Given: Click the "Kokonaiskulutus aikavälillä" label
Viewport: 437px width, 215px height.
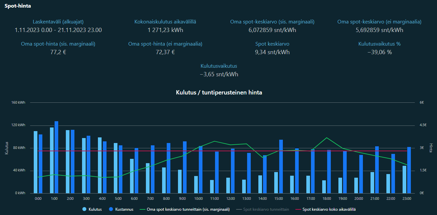Looking at the screenshot, I should [165, 22].
